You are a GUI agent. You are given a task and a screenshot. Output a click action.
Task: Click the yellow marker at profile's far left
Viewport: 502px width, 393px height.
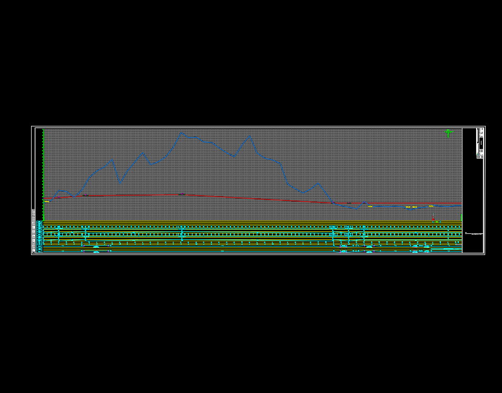tap(46, 202)
